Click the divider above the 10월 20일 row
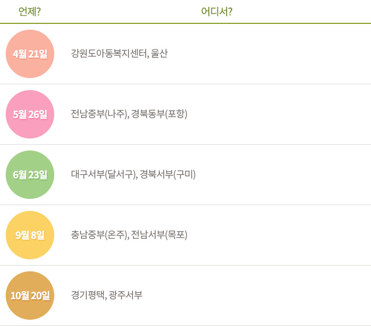 (185, 265)
